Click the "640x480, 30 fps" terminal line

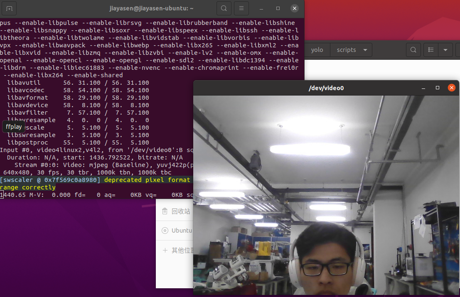(87, 172)
